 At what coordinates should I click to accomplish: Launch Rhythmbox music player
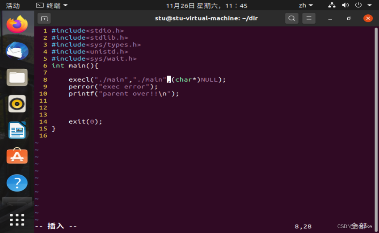point(17,104)
